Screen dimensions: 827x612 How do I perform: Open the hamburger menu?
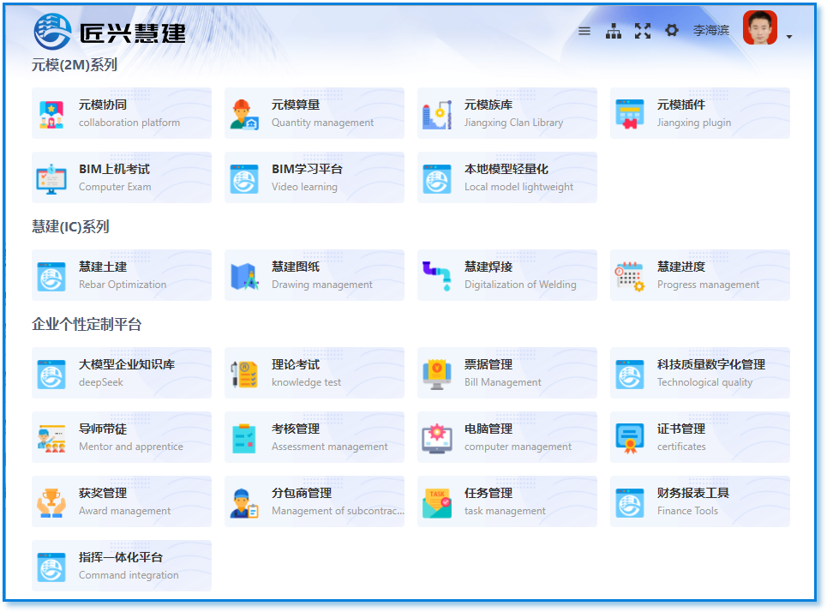tap(584, 30)
